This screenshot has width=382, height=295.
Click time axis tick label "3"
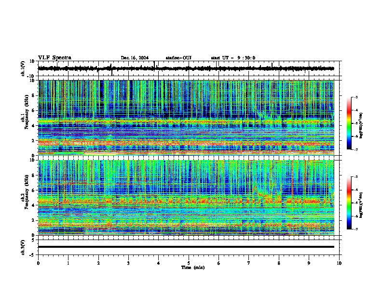(128, 263)
